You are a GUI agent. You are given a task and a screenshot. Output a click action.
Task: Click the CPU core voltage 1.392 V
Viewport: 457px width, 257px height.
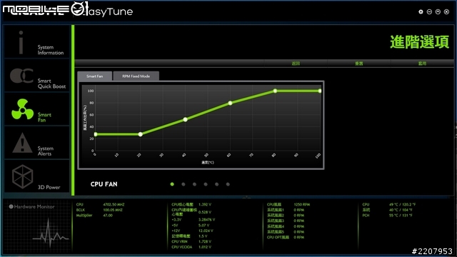205,205
